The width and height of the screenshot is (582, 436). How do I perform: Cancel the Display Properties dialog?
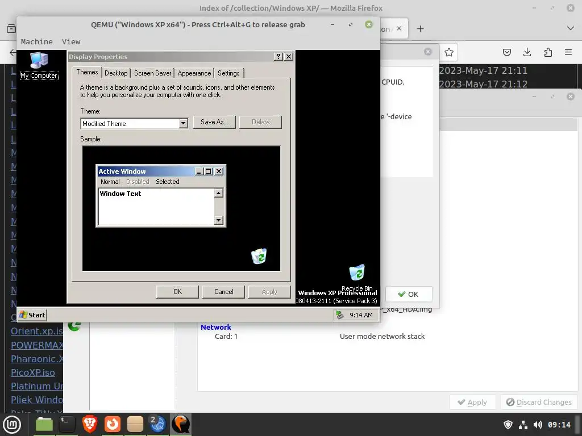tap(223, 292)
